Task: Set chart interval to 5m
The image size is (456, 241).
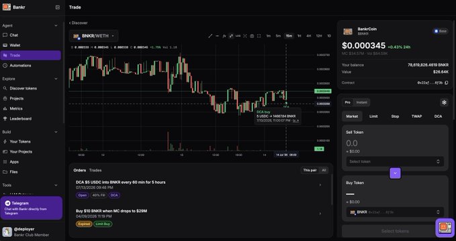Action: (x=278, y=36)
